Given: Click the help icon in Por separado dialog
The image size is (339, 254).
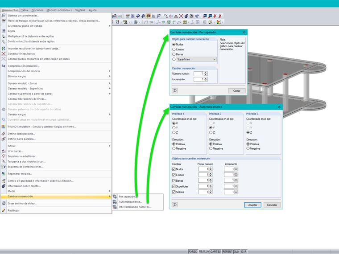Looking at the screenshot, I should pos(175,91).
